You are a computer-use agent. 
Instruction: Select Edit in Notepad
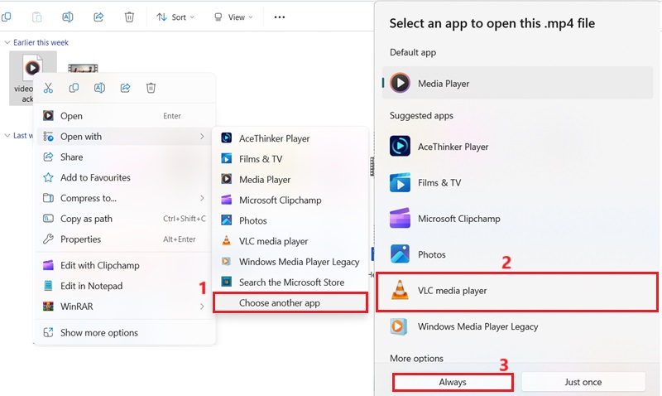pyautogui.click(x=124, y=286)
